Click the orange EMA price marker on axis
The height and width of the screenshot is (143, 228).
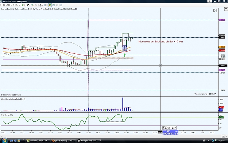coord(222,47)
